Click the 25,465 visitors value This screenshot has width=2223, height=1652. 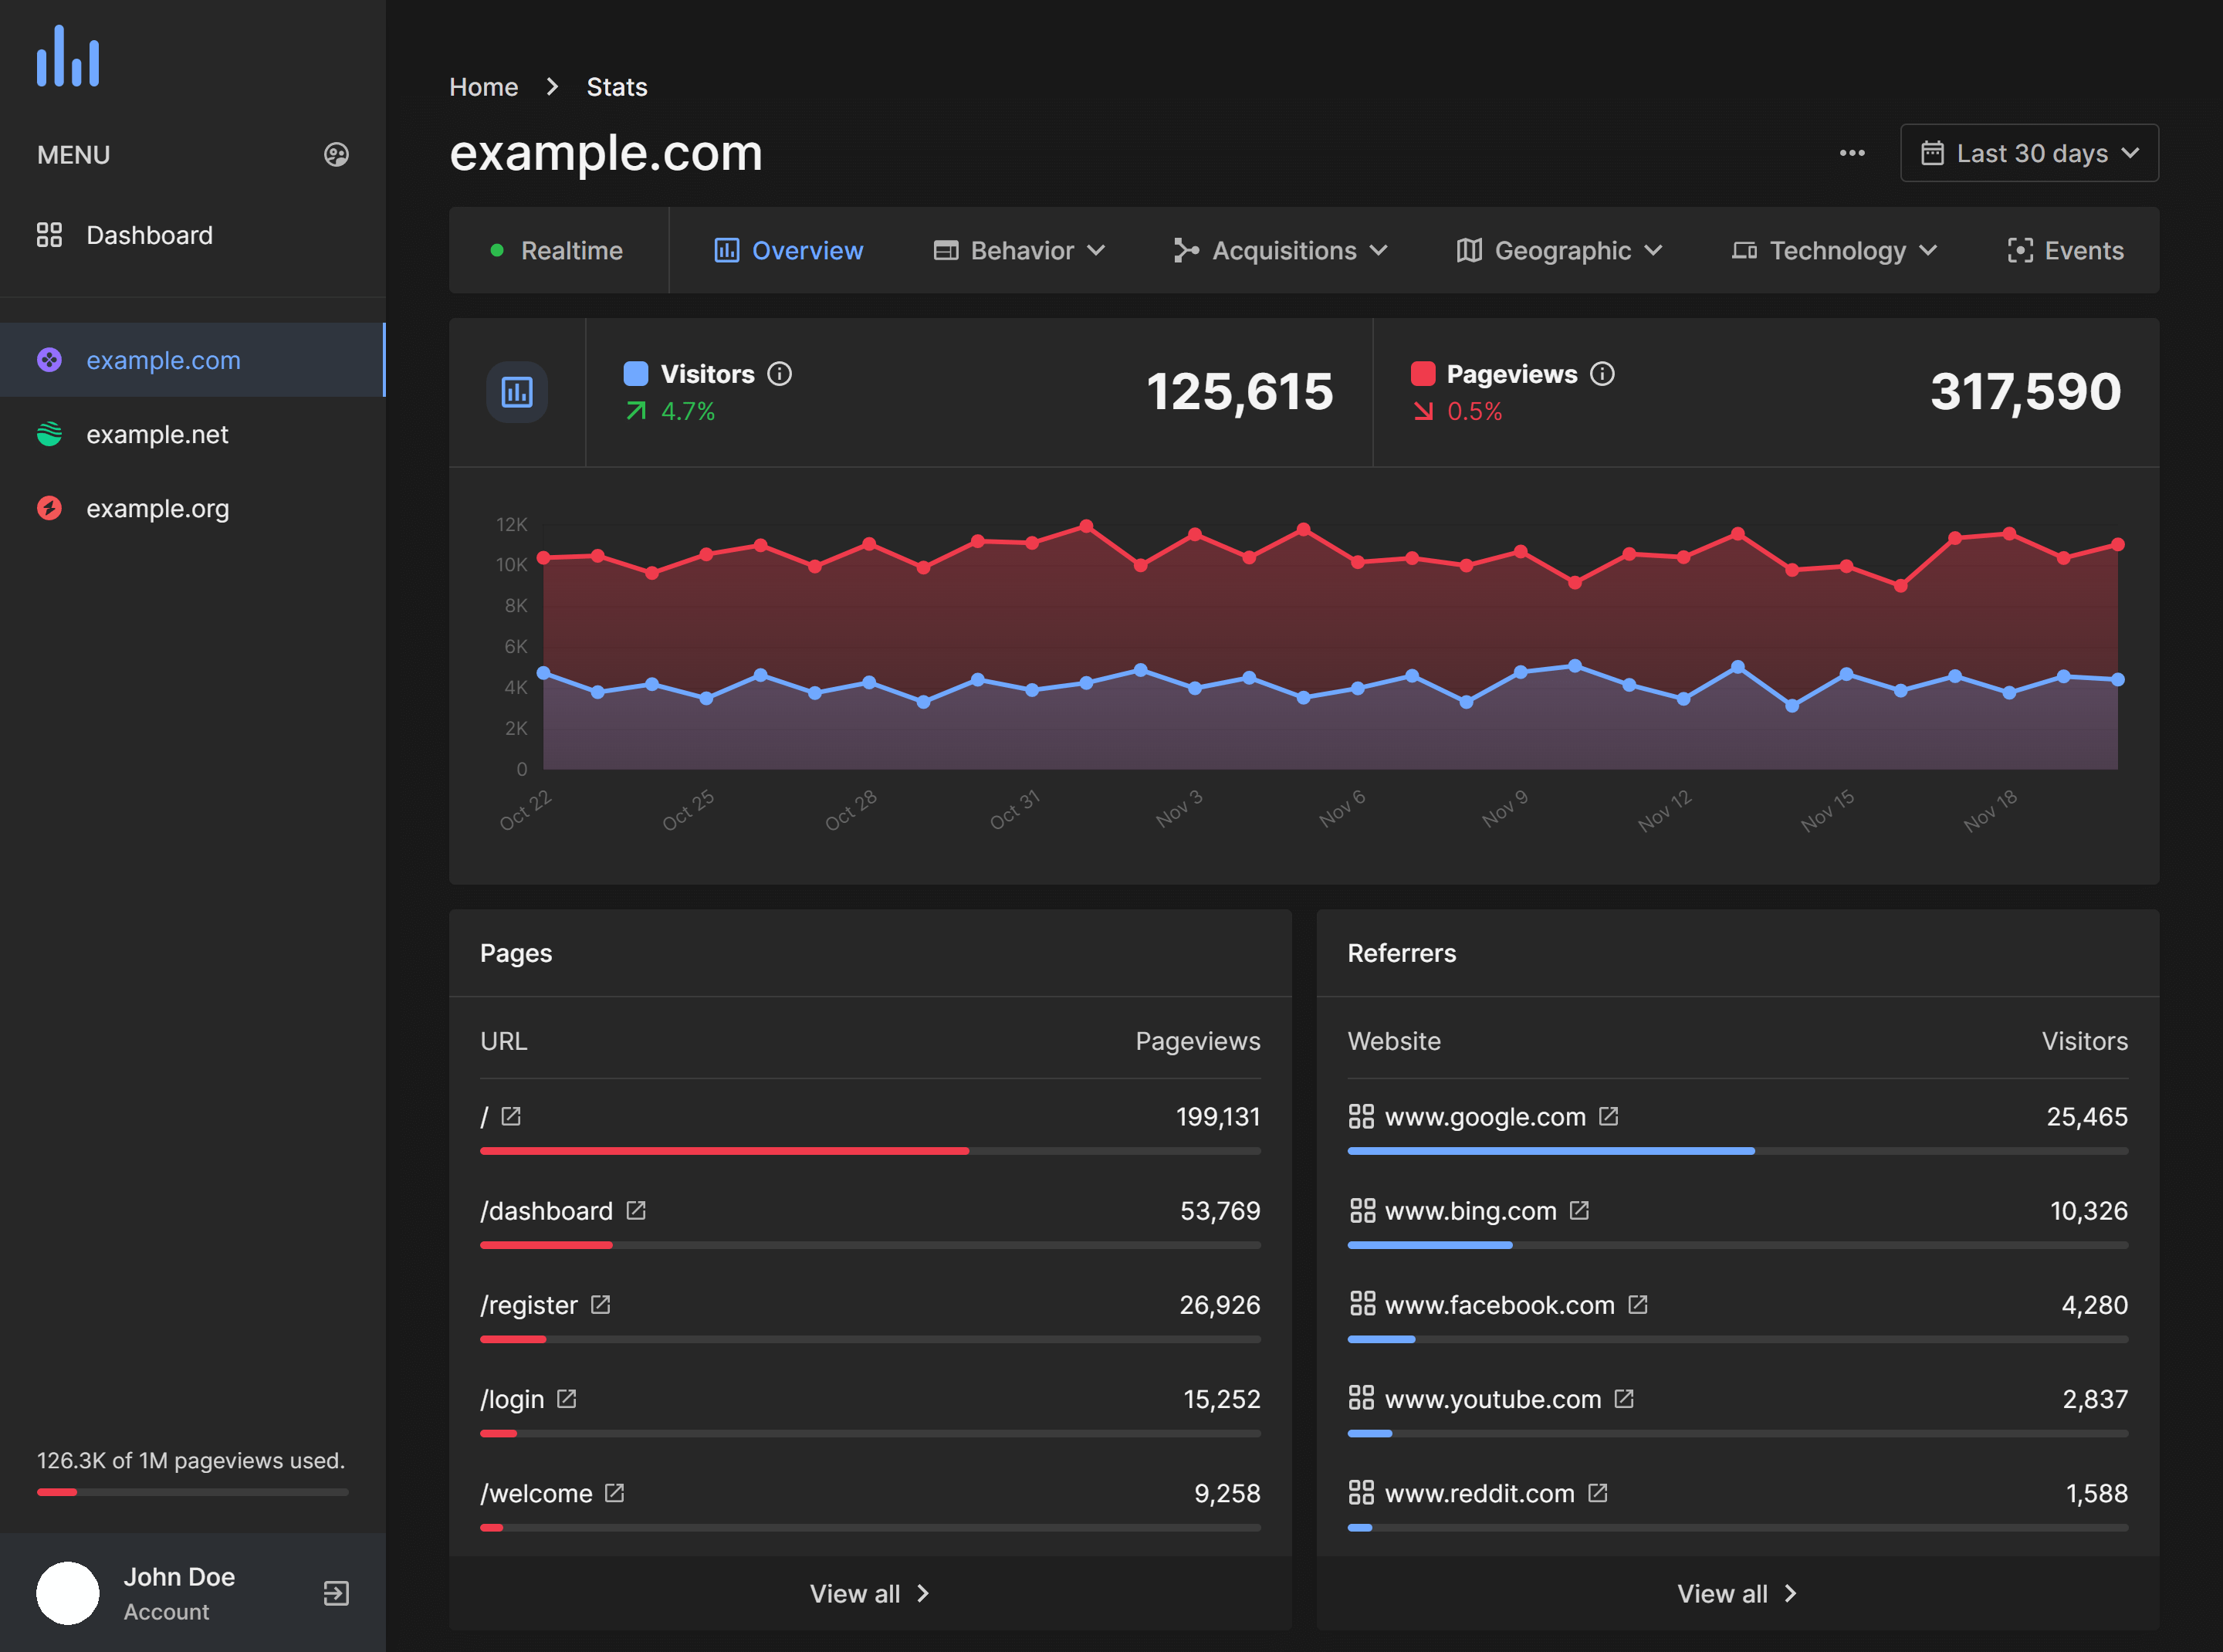point(2087,1116)
